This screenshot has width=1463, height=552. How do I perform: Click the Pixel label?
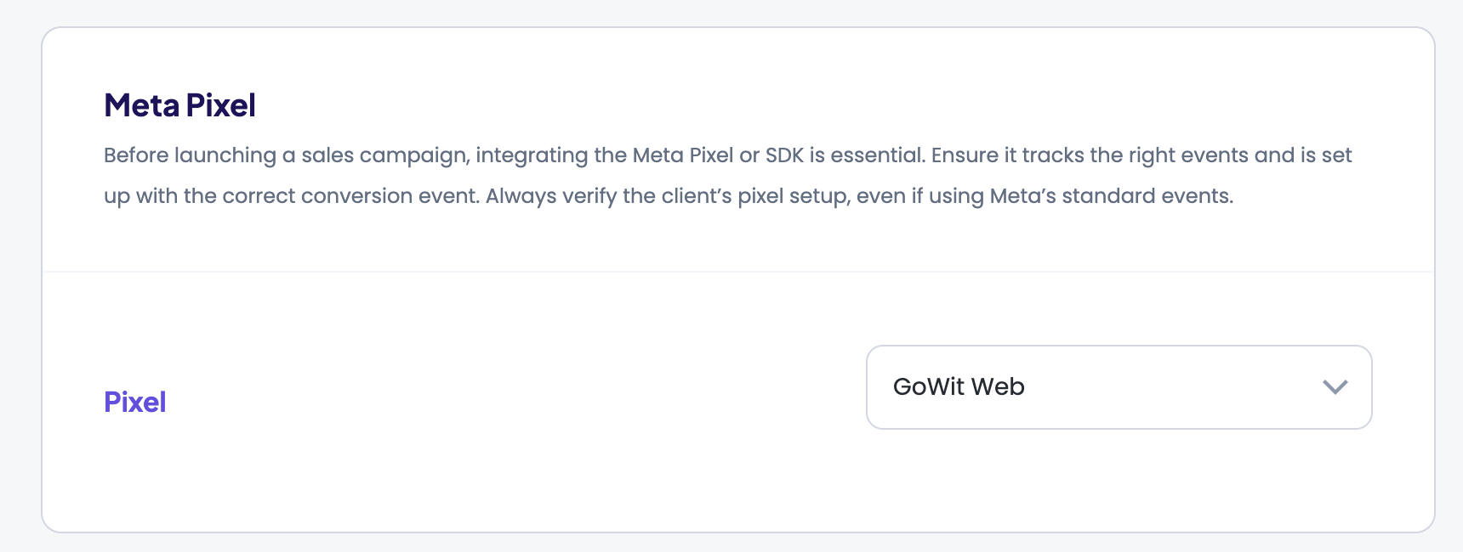pyautogui.click(x=134, y=402)
